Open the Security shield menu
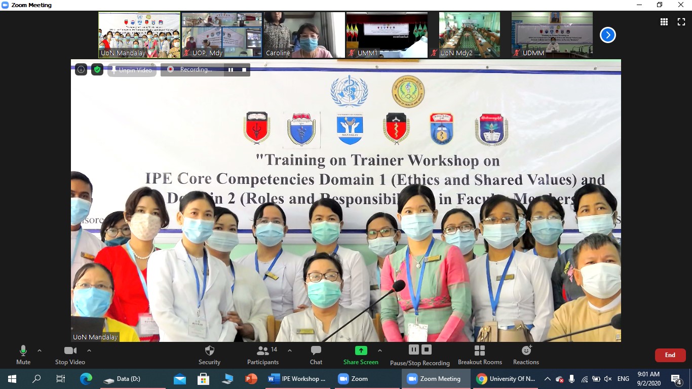Image resolution: width=692 pixels, height=389 pixels. pos(209,355)
